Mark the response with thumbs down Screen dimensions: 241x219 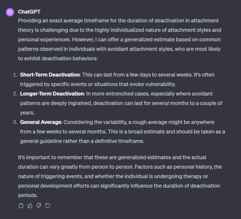click(39, 206)
